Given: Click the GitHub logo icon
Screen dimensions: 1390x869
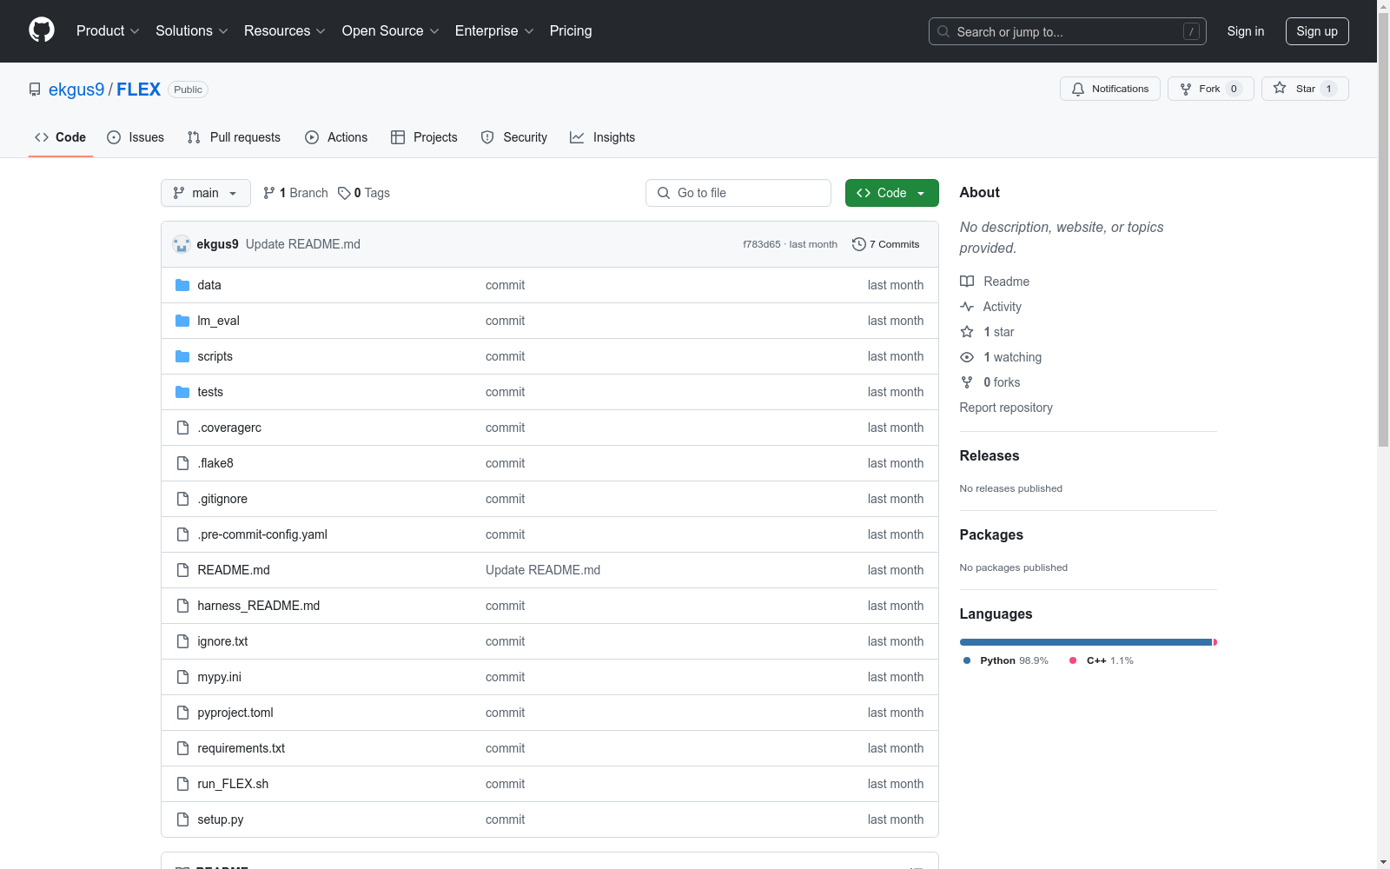Looking at the screenshot, I should click(42, 30).
